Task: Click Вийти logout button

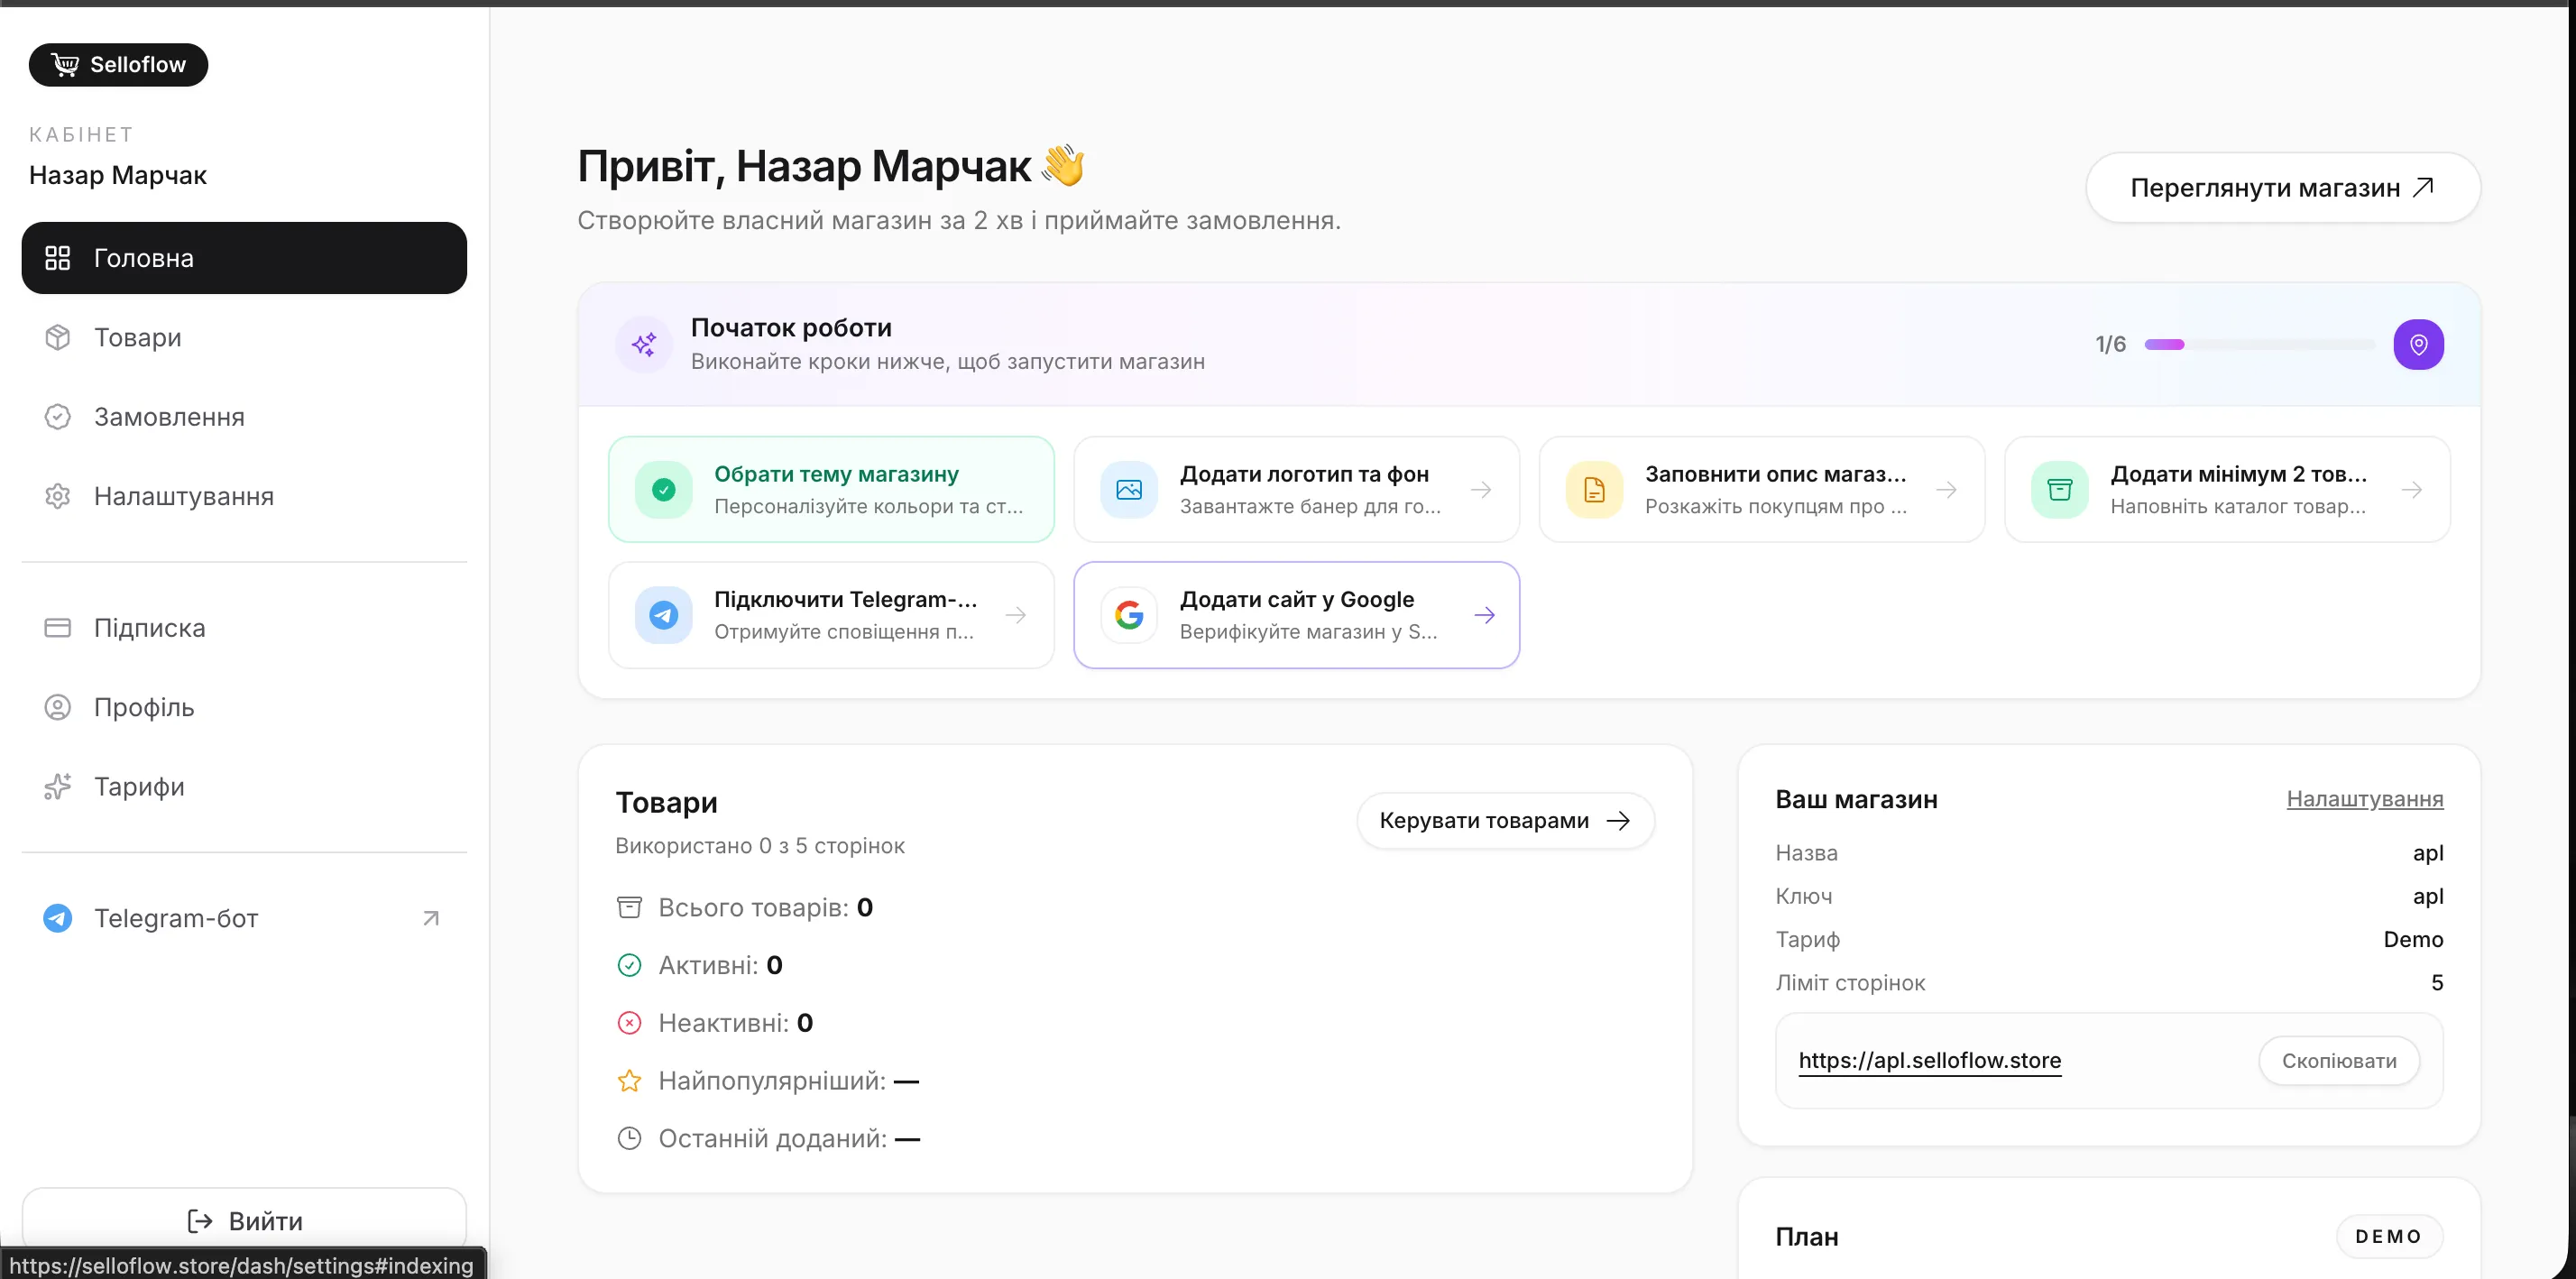Action: click(244, 1221)
